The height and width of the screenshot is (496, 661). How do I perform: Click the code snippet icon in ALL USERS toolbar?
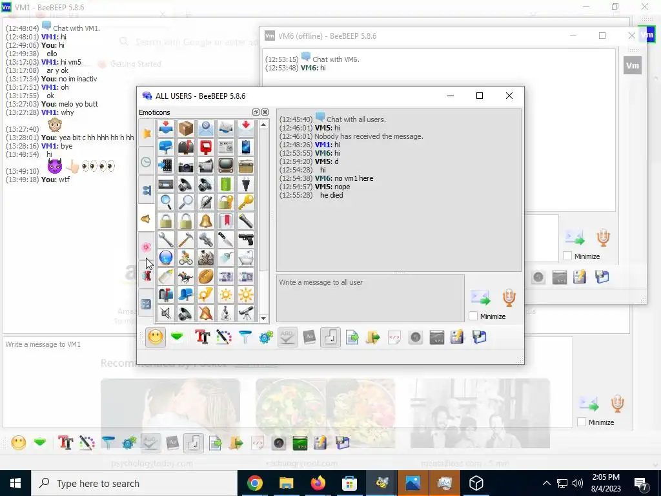pos(394,337)
